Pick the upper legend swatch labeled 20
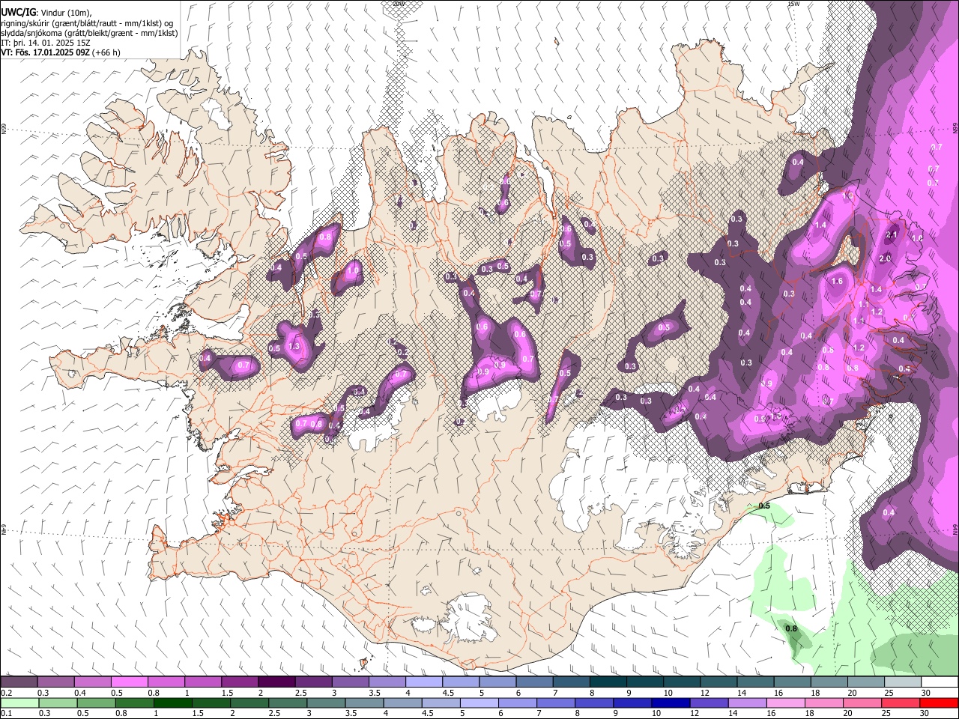 point(865,682)
